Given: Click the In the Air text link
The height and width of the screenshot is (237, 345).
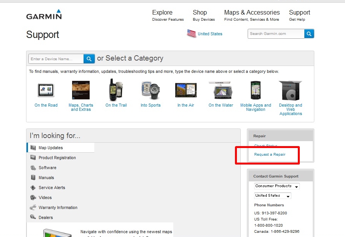Looking at the screenshot, I should (186, 105).
